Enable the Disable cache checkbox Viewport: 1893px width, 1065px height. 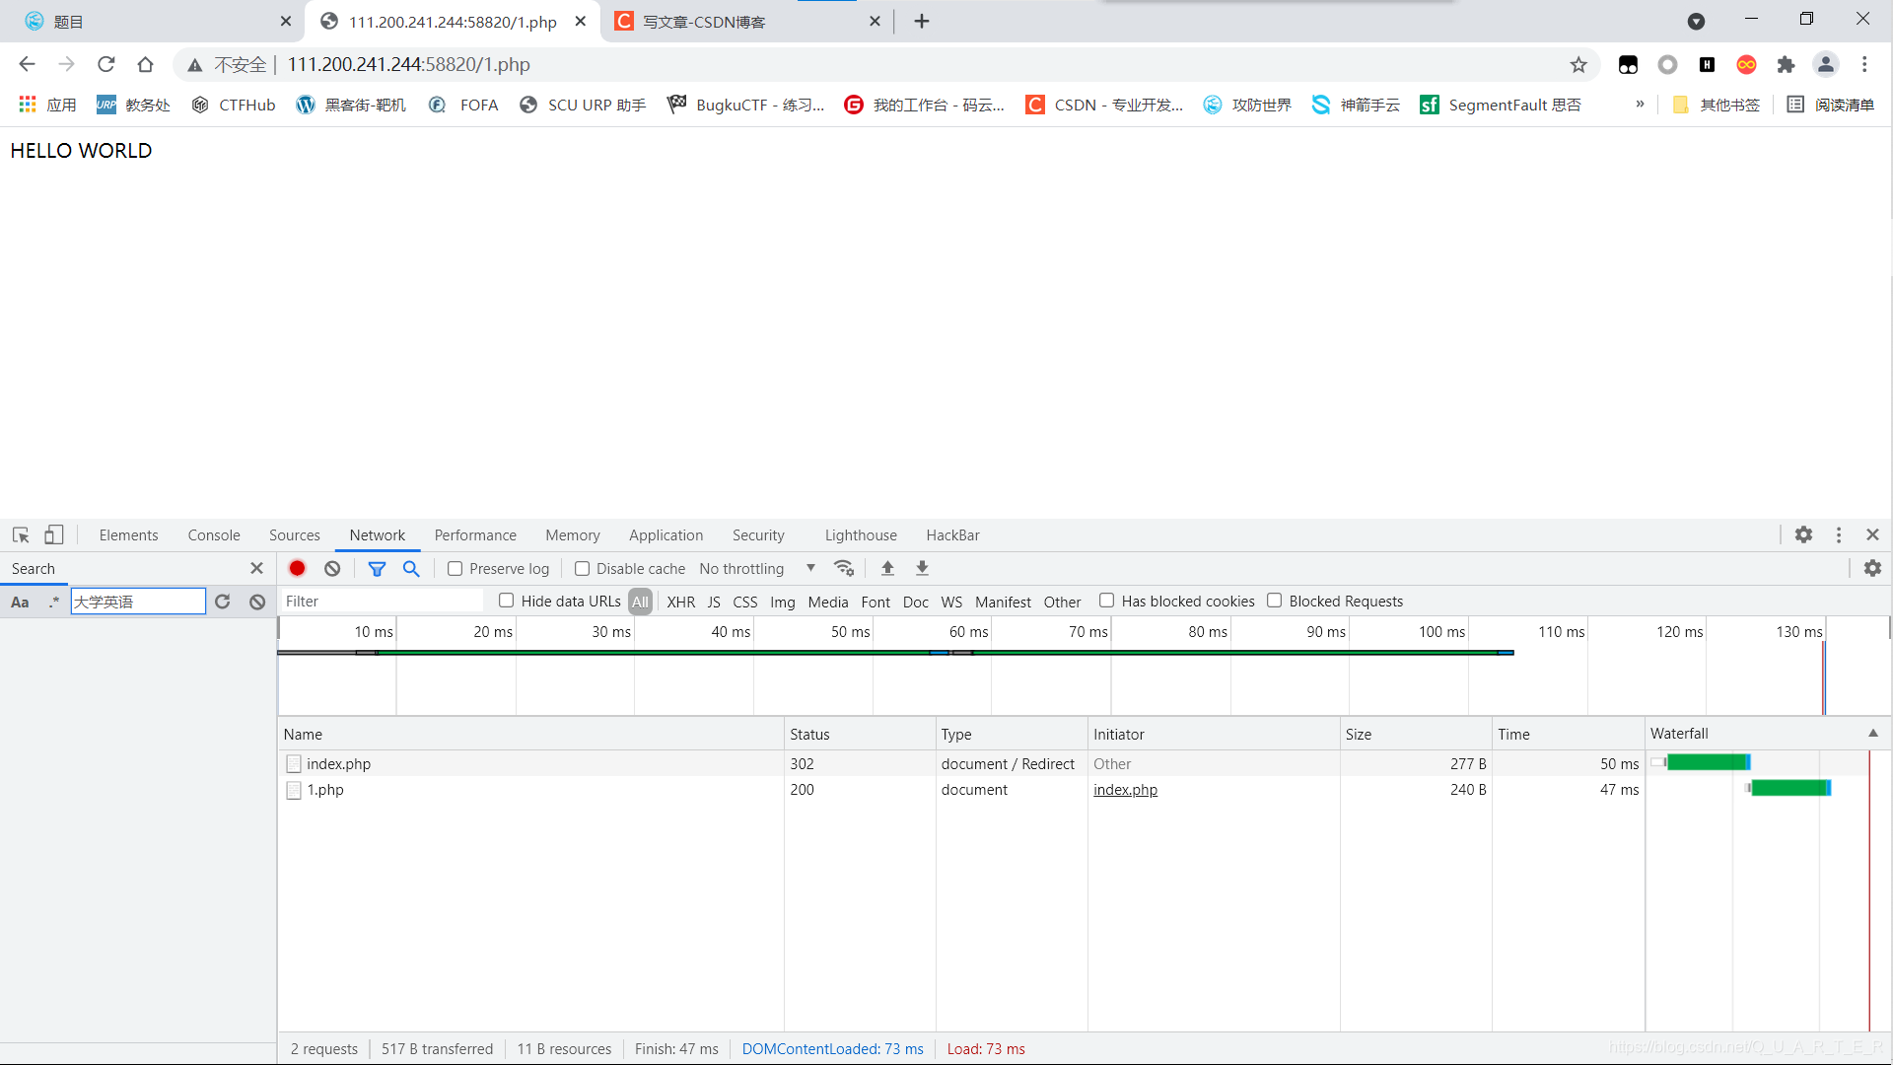point(583,569)
